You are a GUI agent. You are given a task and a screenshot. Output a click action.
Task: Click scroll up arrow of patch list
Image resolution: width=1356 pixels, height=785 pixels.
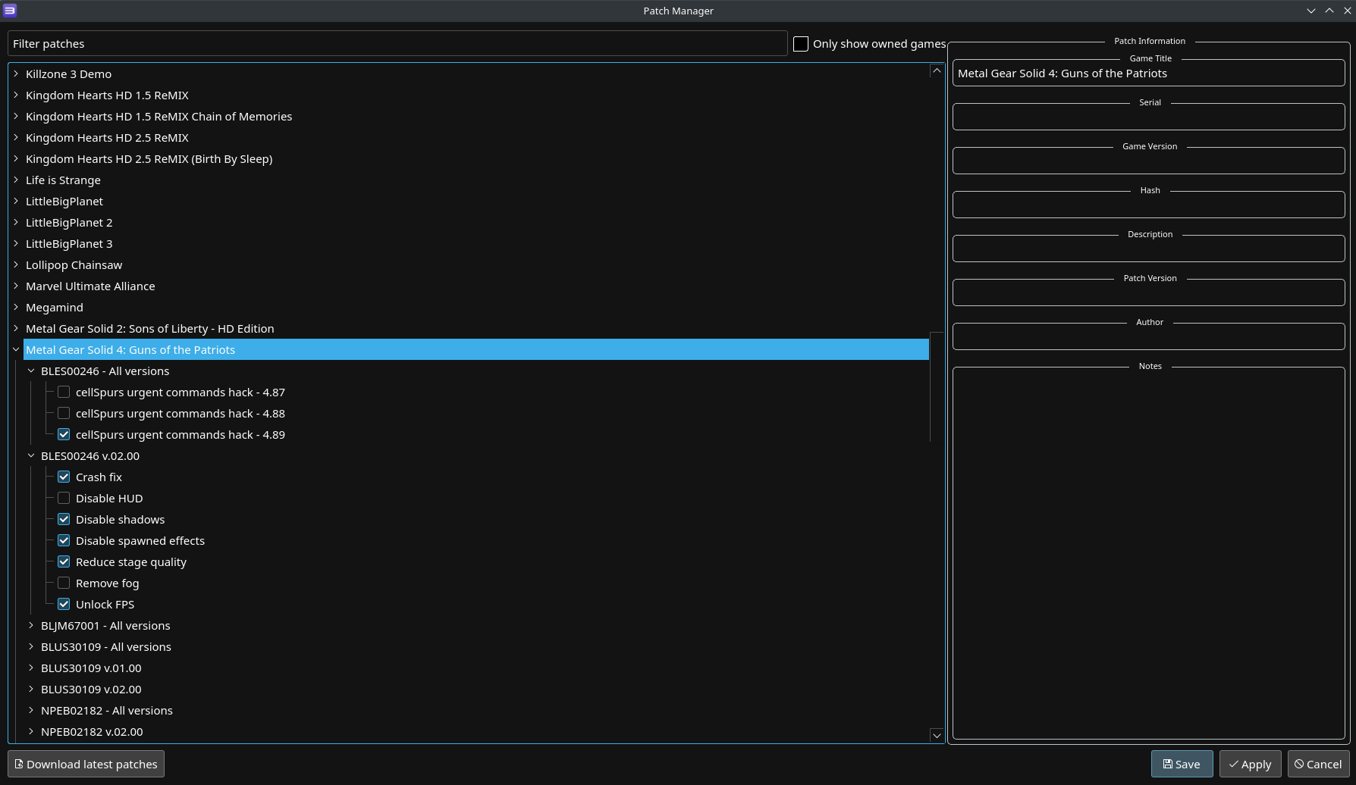click(937, 70)
